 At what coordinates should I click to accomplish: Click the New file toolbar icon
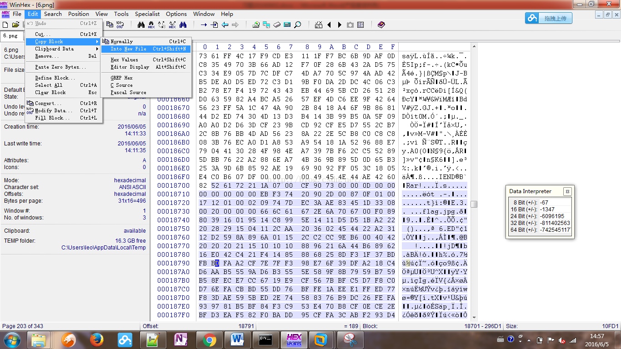pyautogui.click(x=5, y=25)
